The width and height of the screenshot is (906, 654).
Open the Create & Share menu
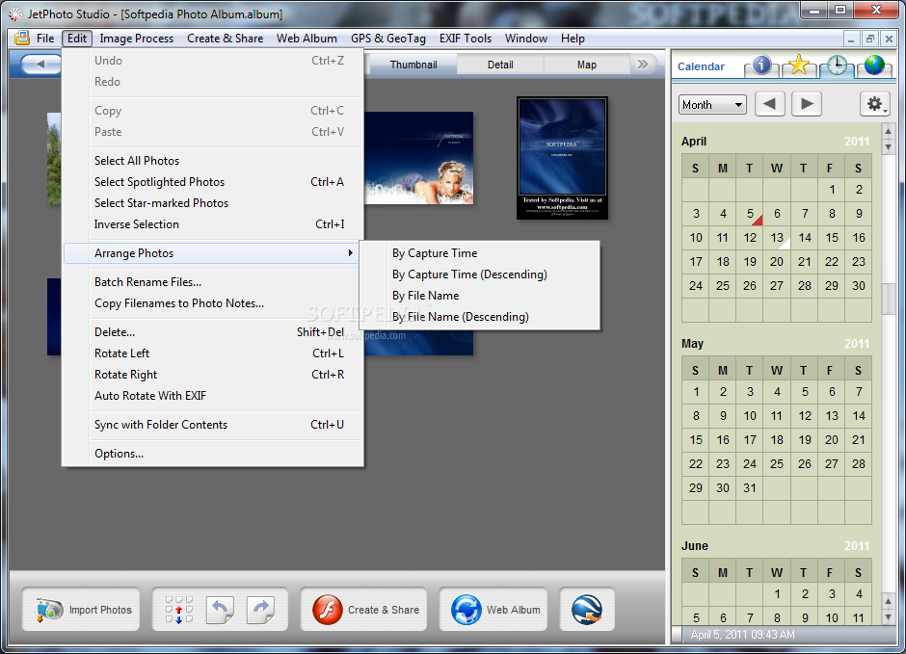[225, 39]
